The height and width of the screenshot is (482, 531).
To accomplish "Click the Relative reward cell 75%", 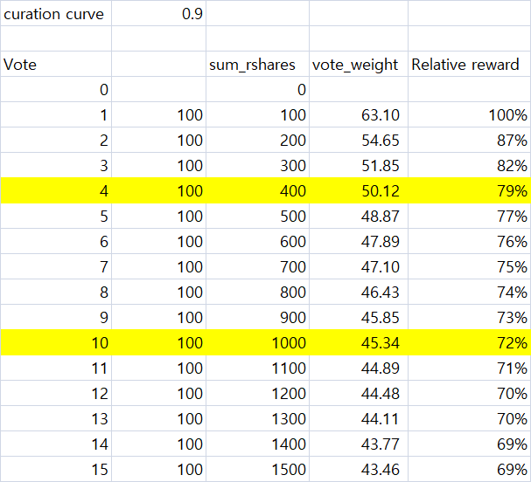I will pyautogui.click(x=470, y=267).
